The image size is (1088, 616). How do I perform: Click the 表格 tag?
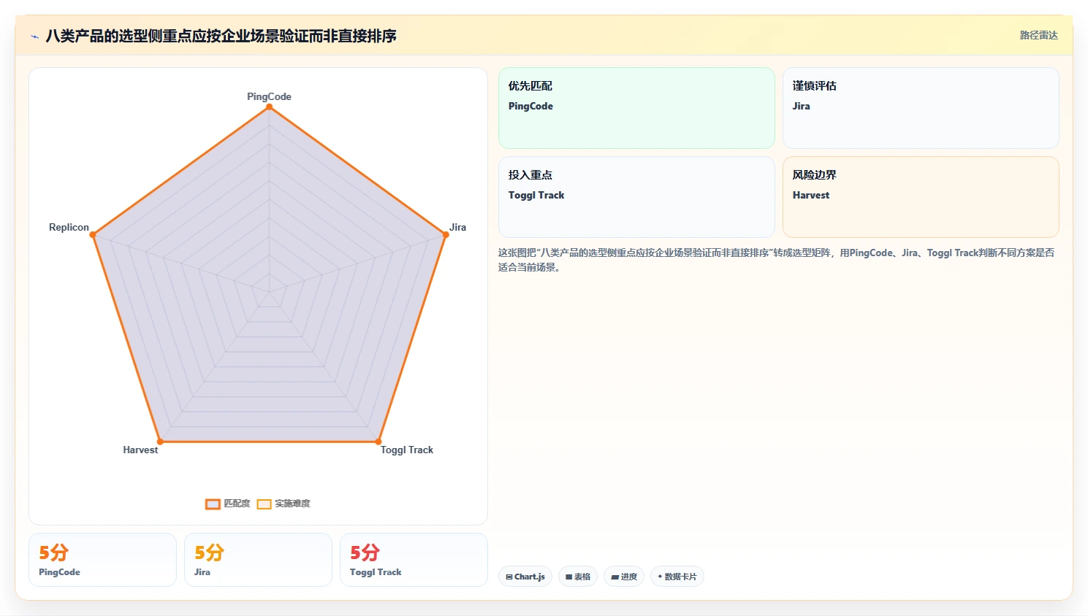[x=578, y=577]
